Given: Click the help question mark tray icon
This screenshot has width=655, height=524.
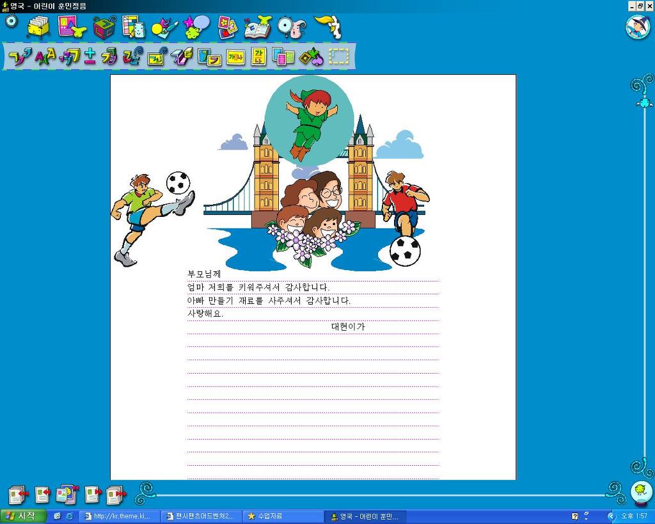Looking at the screenshot, I should pos(575,516).
